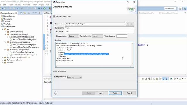Image resolution: width=187 pixels, height=105 pixels.
Task: Select the ExtentReports project
Action: coord(9,16)
